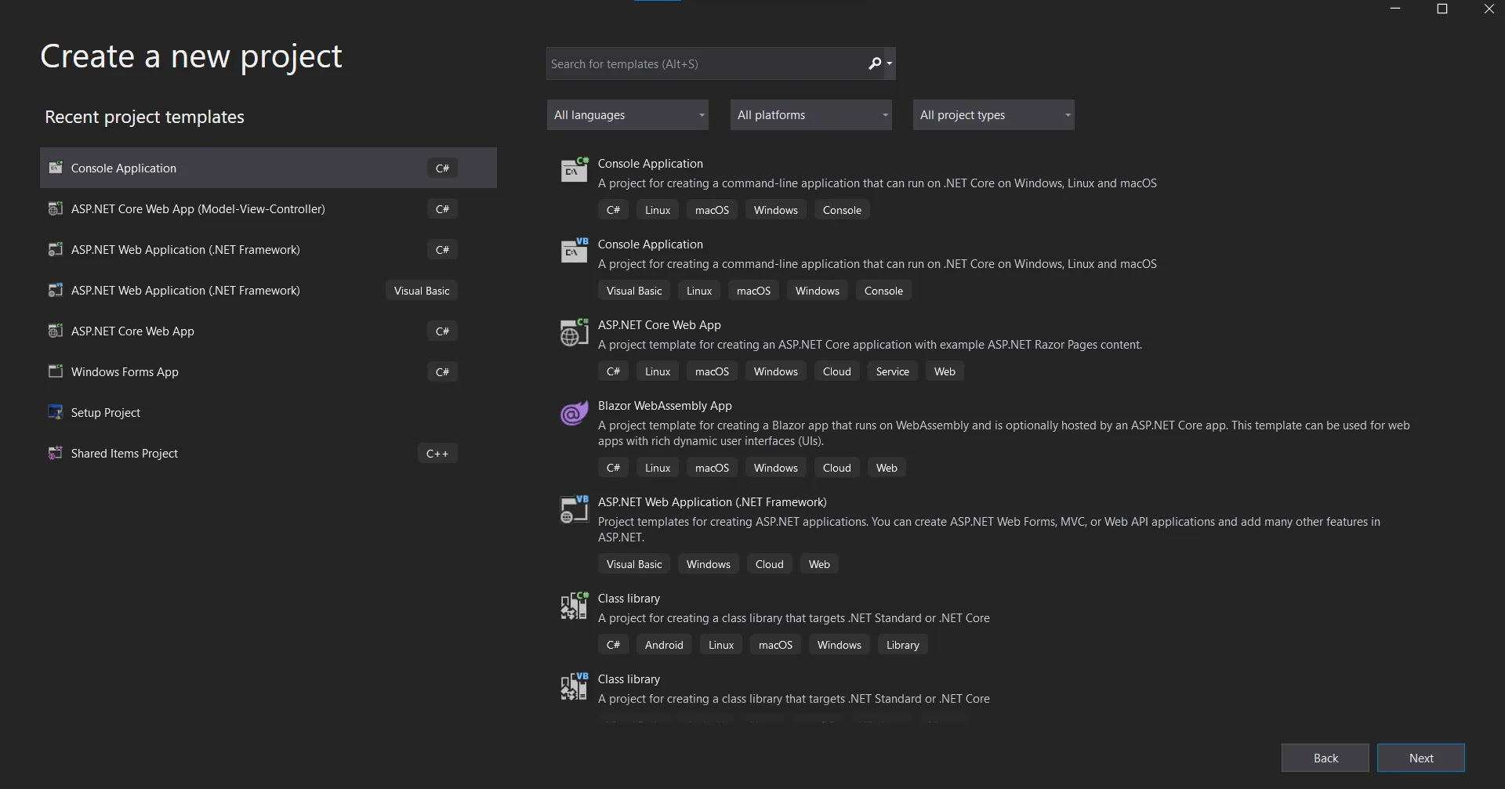Click recent Setup Project icon
Screen dimensions: 1505x789
coord(56,412)
